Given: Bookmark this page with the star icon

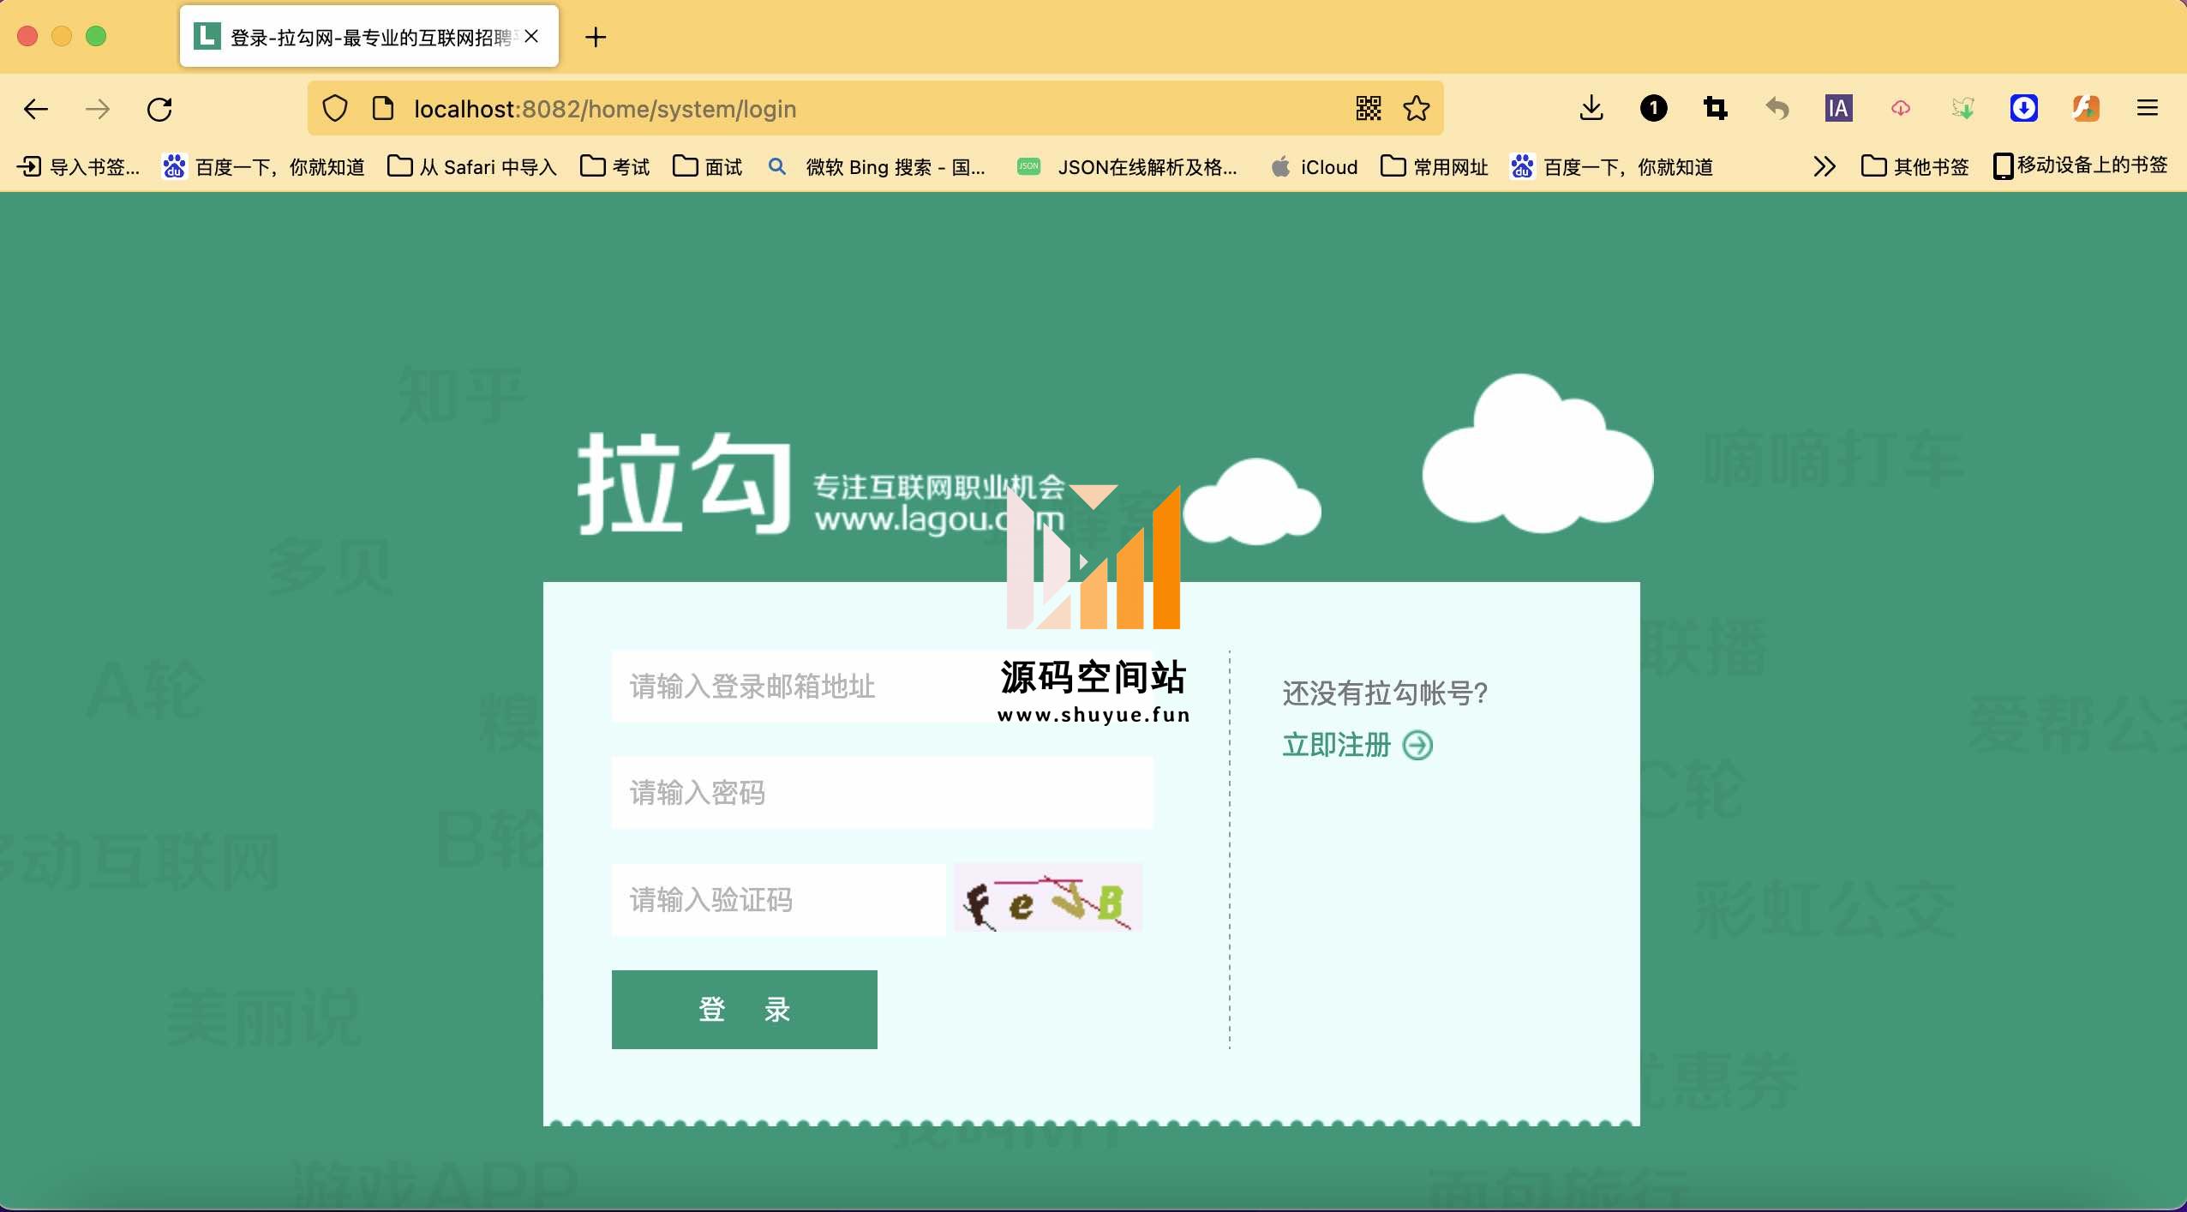Looking at the screenshot, I should [1417, 108].
